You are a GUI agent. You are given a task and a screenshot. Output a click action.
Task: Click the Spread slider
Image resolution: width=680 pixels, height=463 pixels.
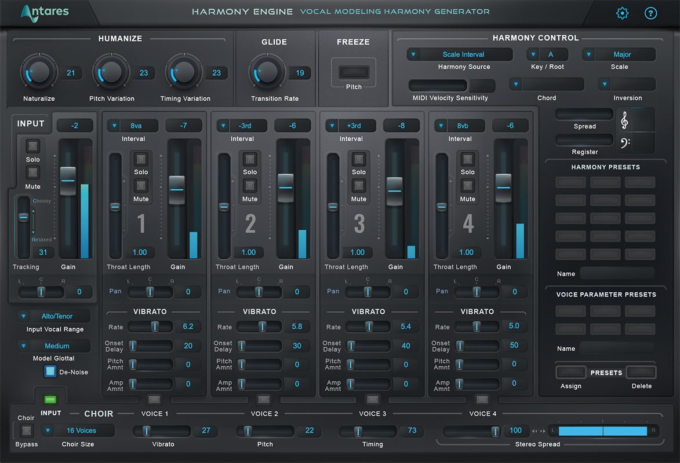pos(584,115)
